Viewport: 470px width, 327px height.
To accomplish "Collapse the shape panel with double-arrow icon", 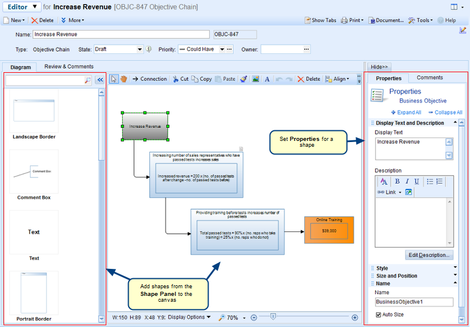I will [100, 80].
